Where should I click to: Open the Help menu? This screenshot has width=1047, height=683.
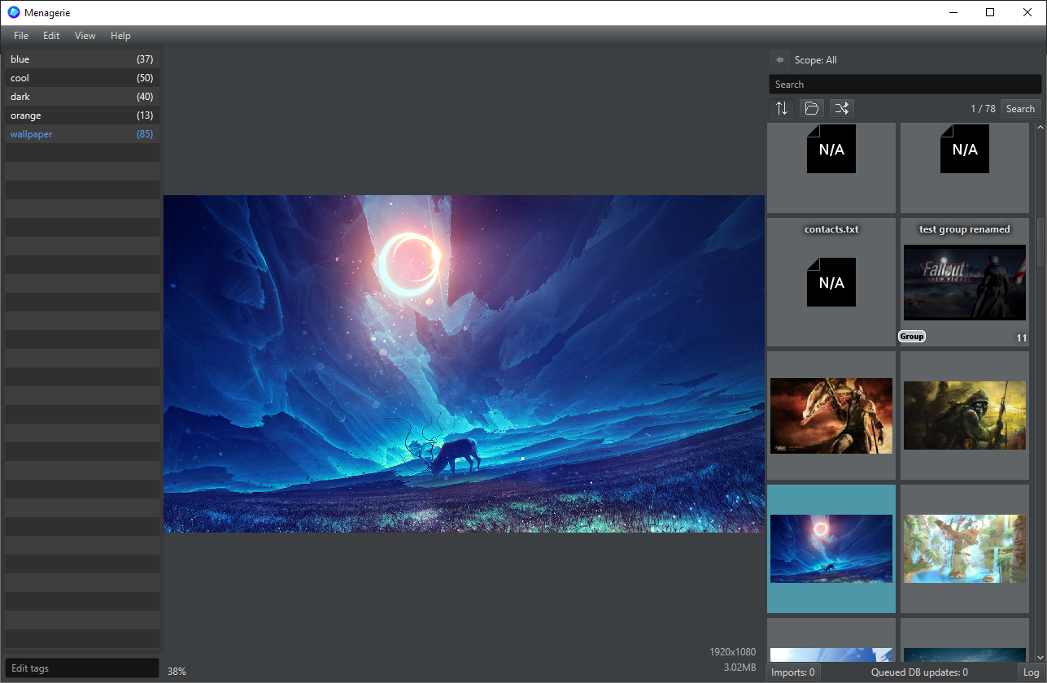coord(120,36)
